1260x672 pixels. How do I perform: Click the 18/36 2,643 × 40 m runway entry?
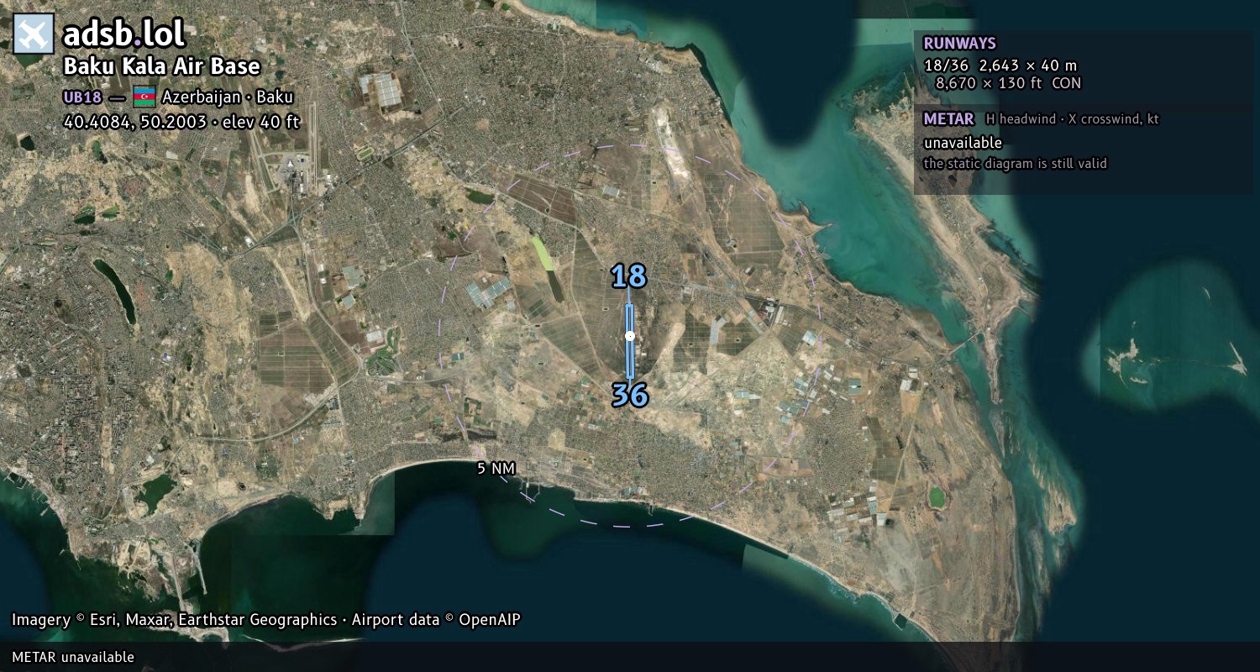pyautogui.click(x=1000, y=65)
